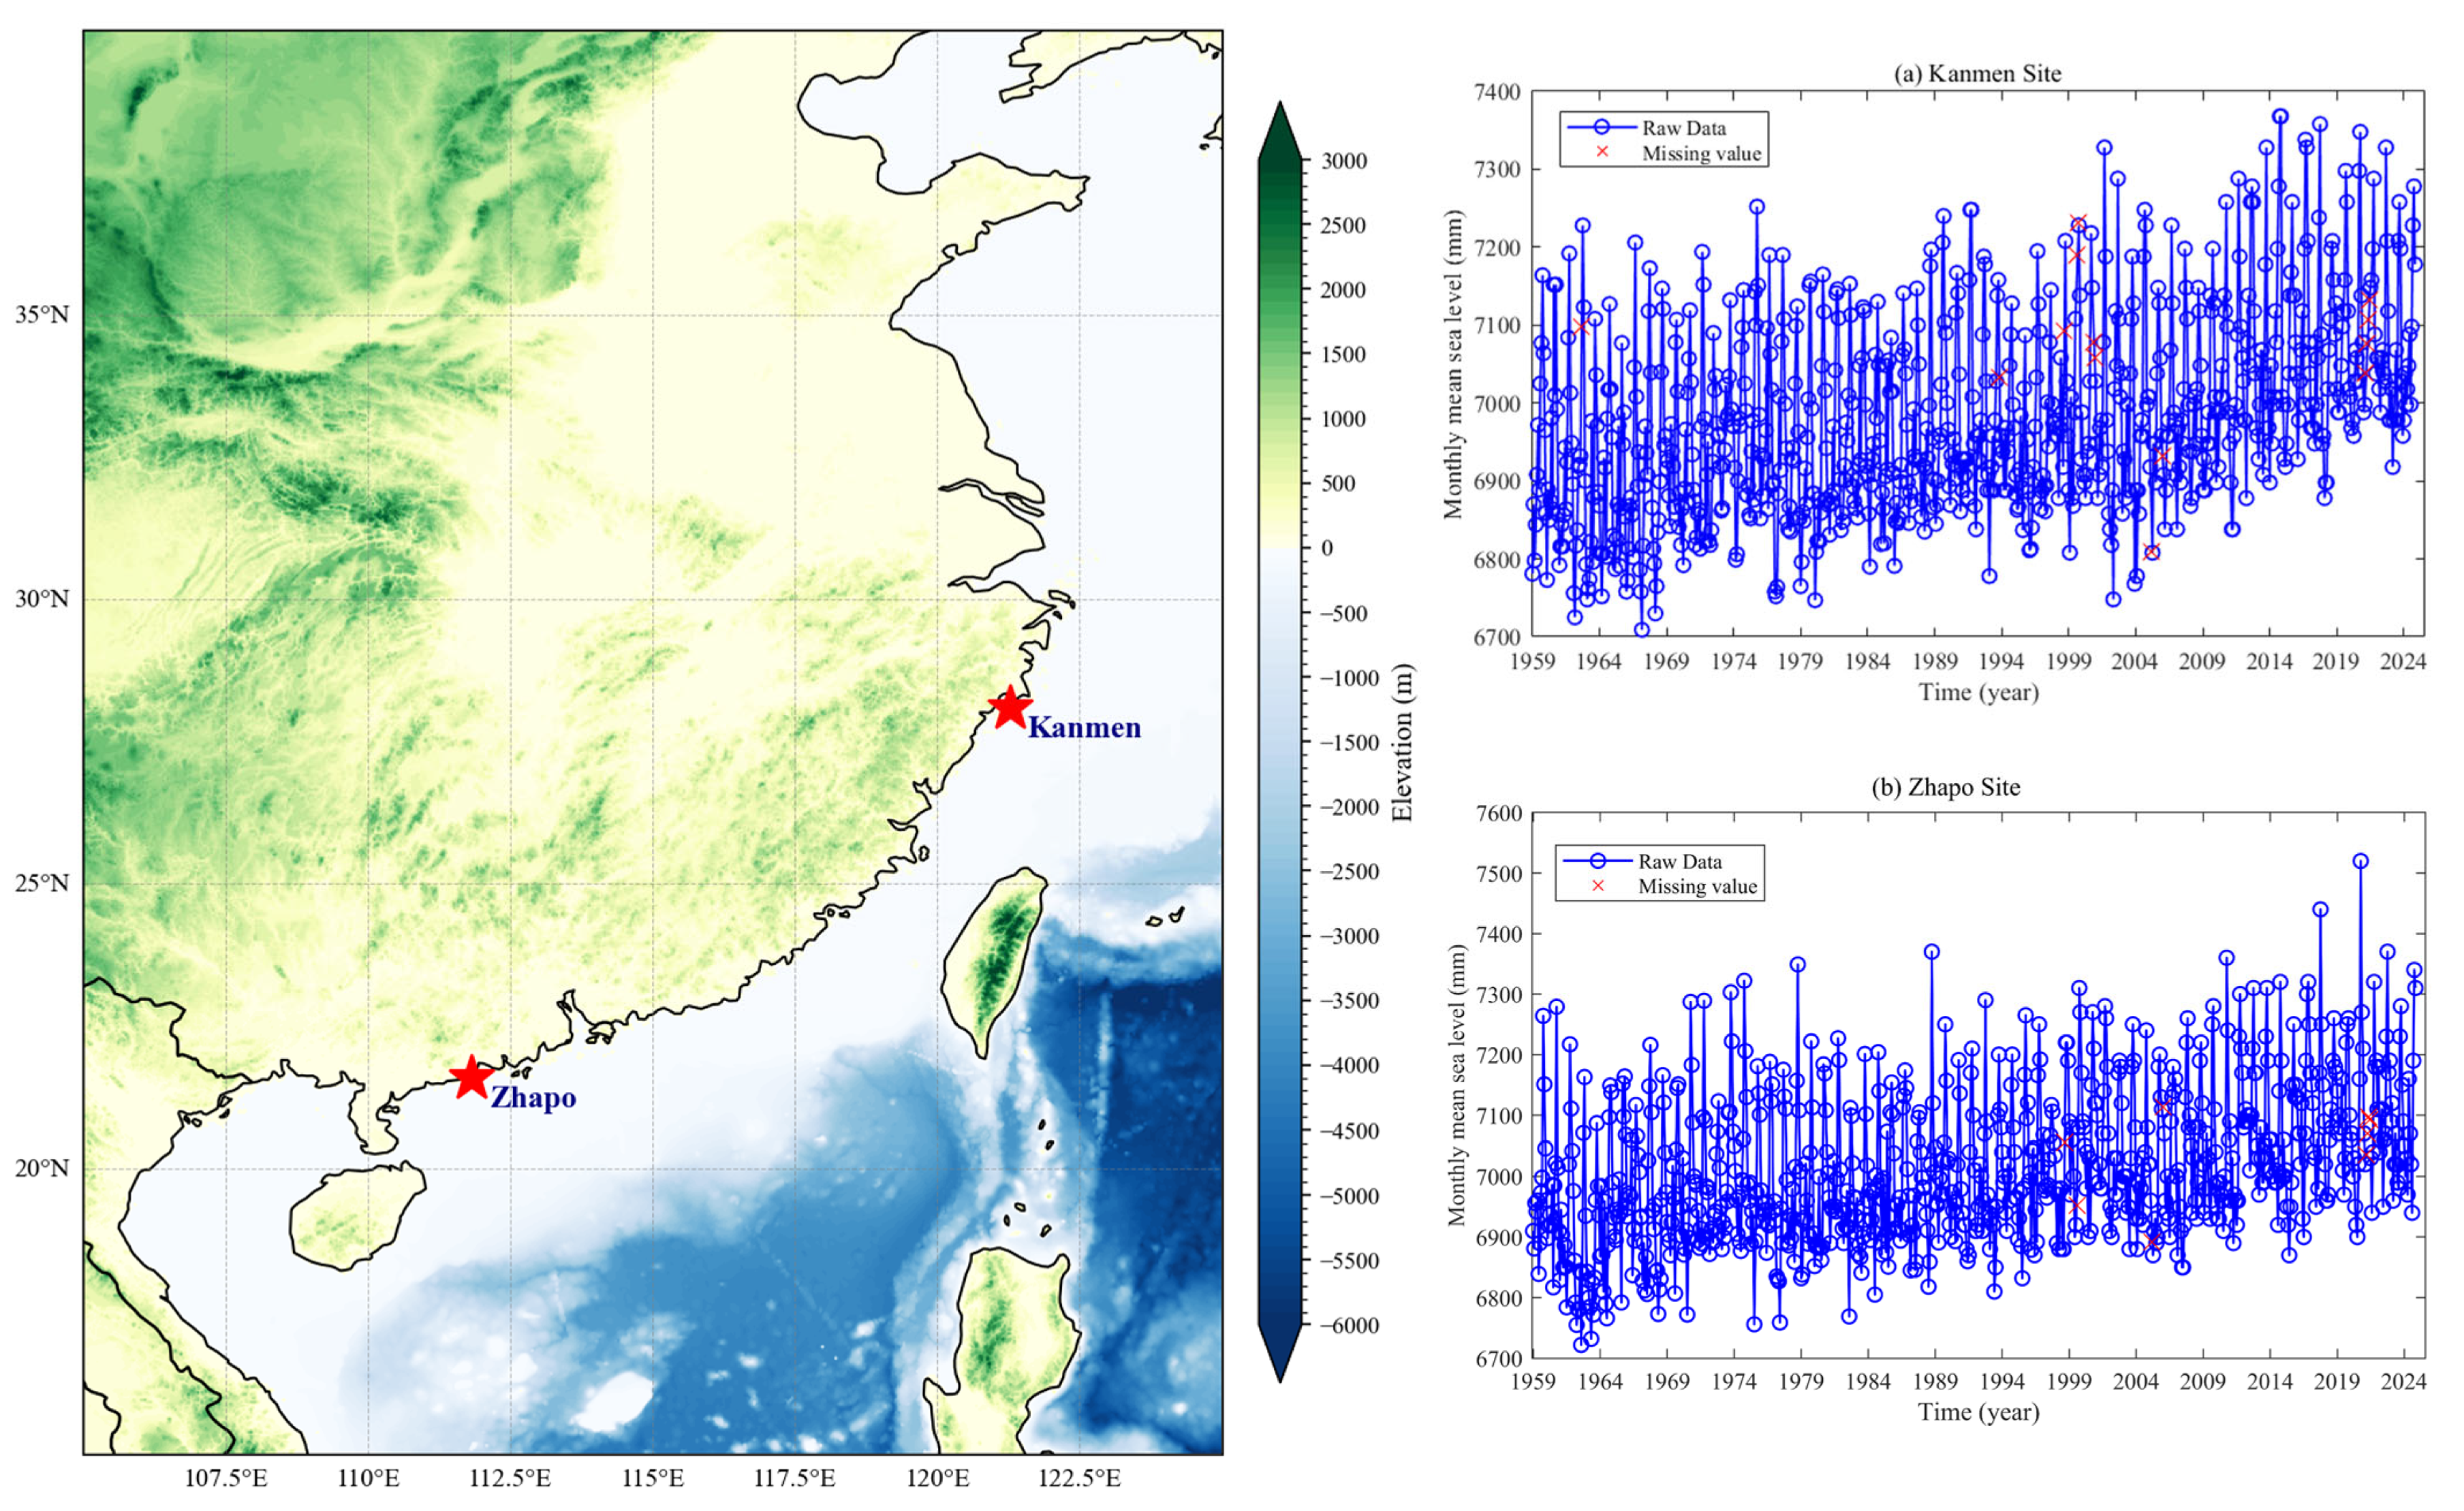Click the Kanmen map label
Image resolution: width=2464 pixels, height=1511 pixels.
pyautogui.click(x=1084, y=727)
